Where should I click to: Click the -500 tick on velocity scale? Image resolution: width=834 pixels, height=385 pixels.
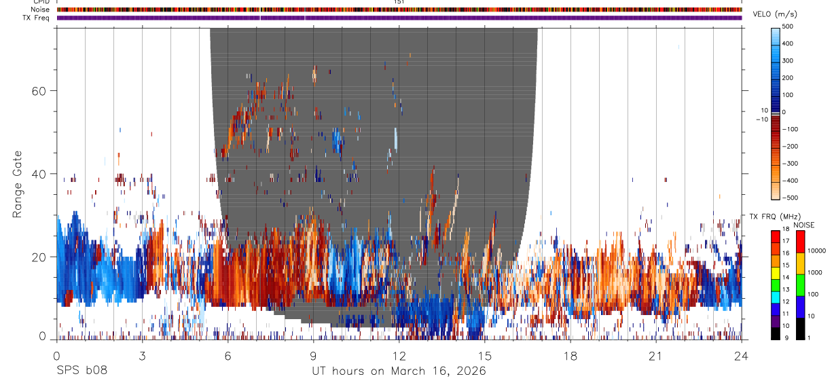(x=789, y=198)
